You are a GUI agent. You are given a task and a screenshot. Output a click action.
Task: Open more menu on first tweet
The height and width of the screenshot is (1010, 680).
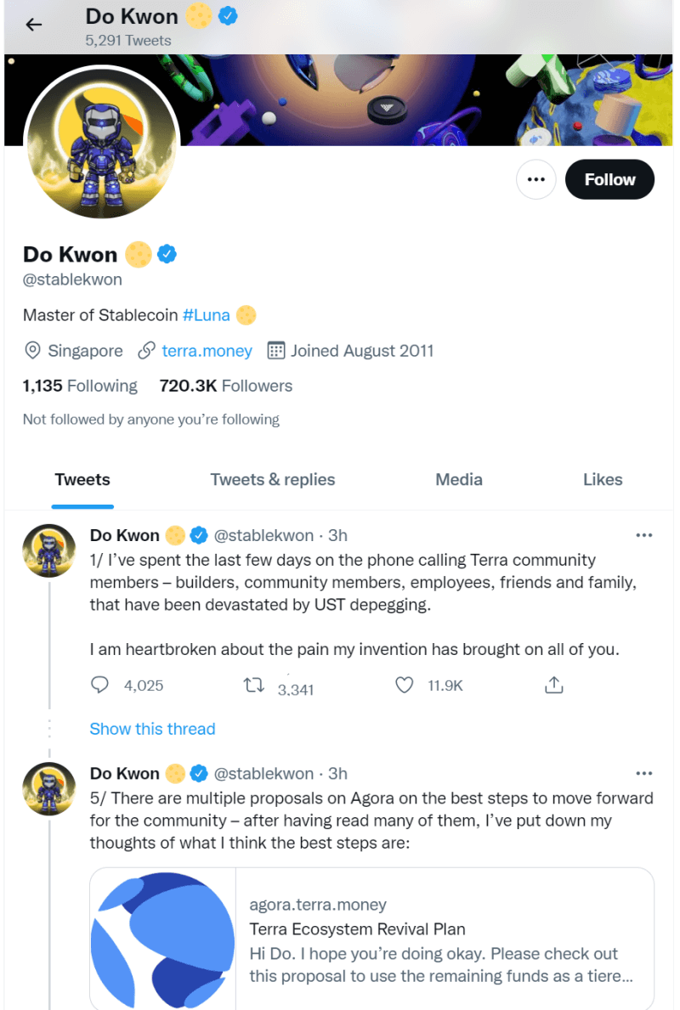(x=643, y=535)
